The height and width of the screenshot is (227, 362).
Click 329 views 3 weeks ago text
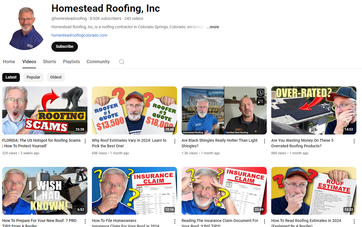[21, 153]
